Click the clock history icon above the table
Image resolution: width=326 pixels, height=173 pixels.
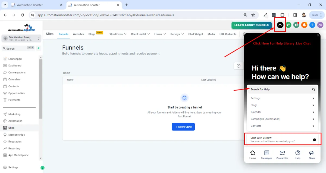tap(239, 66)
